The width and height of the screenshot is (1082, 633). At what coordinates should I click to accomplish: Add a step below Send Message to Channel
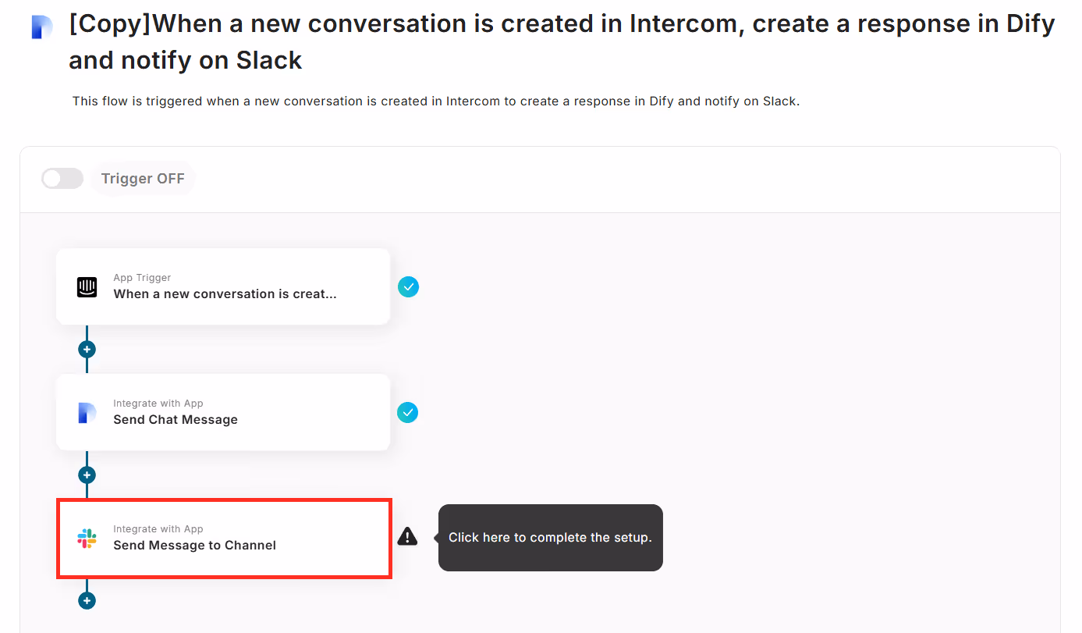pos(87,601)
